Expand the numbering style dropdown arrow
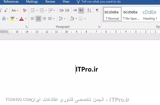 (x=46, y=10)
